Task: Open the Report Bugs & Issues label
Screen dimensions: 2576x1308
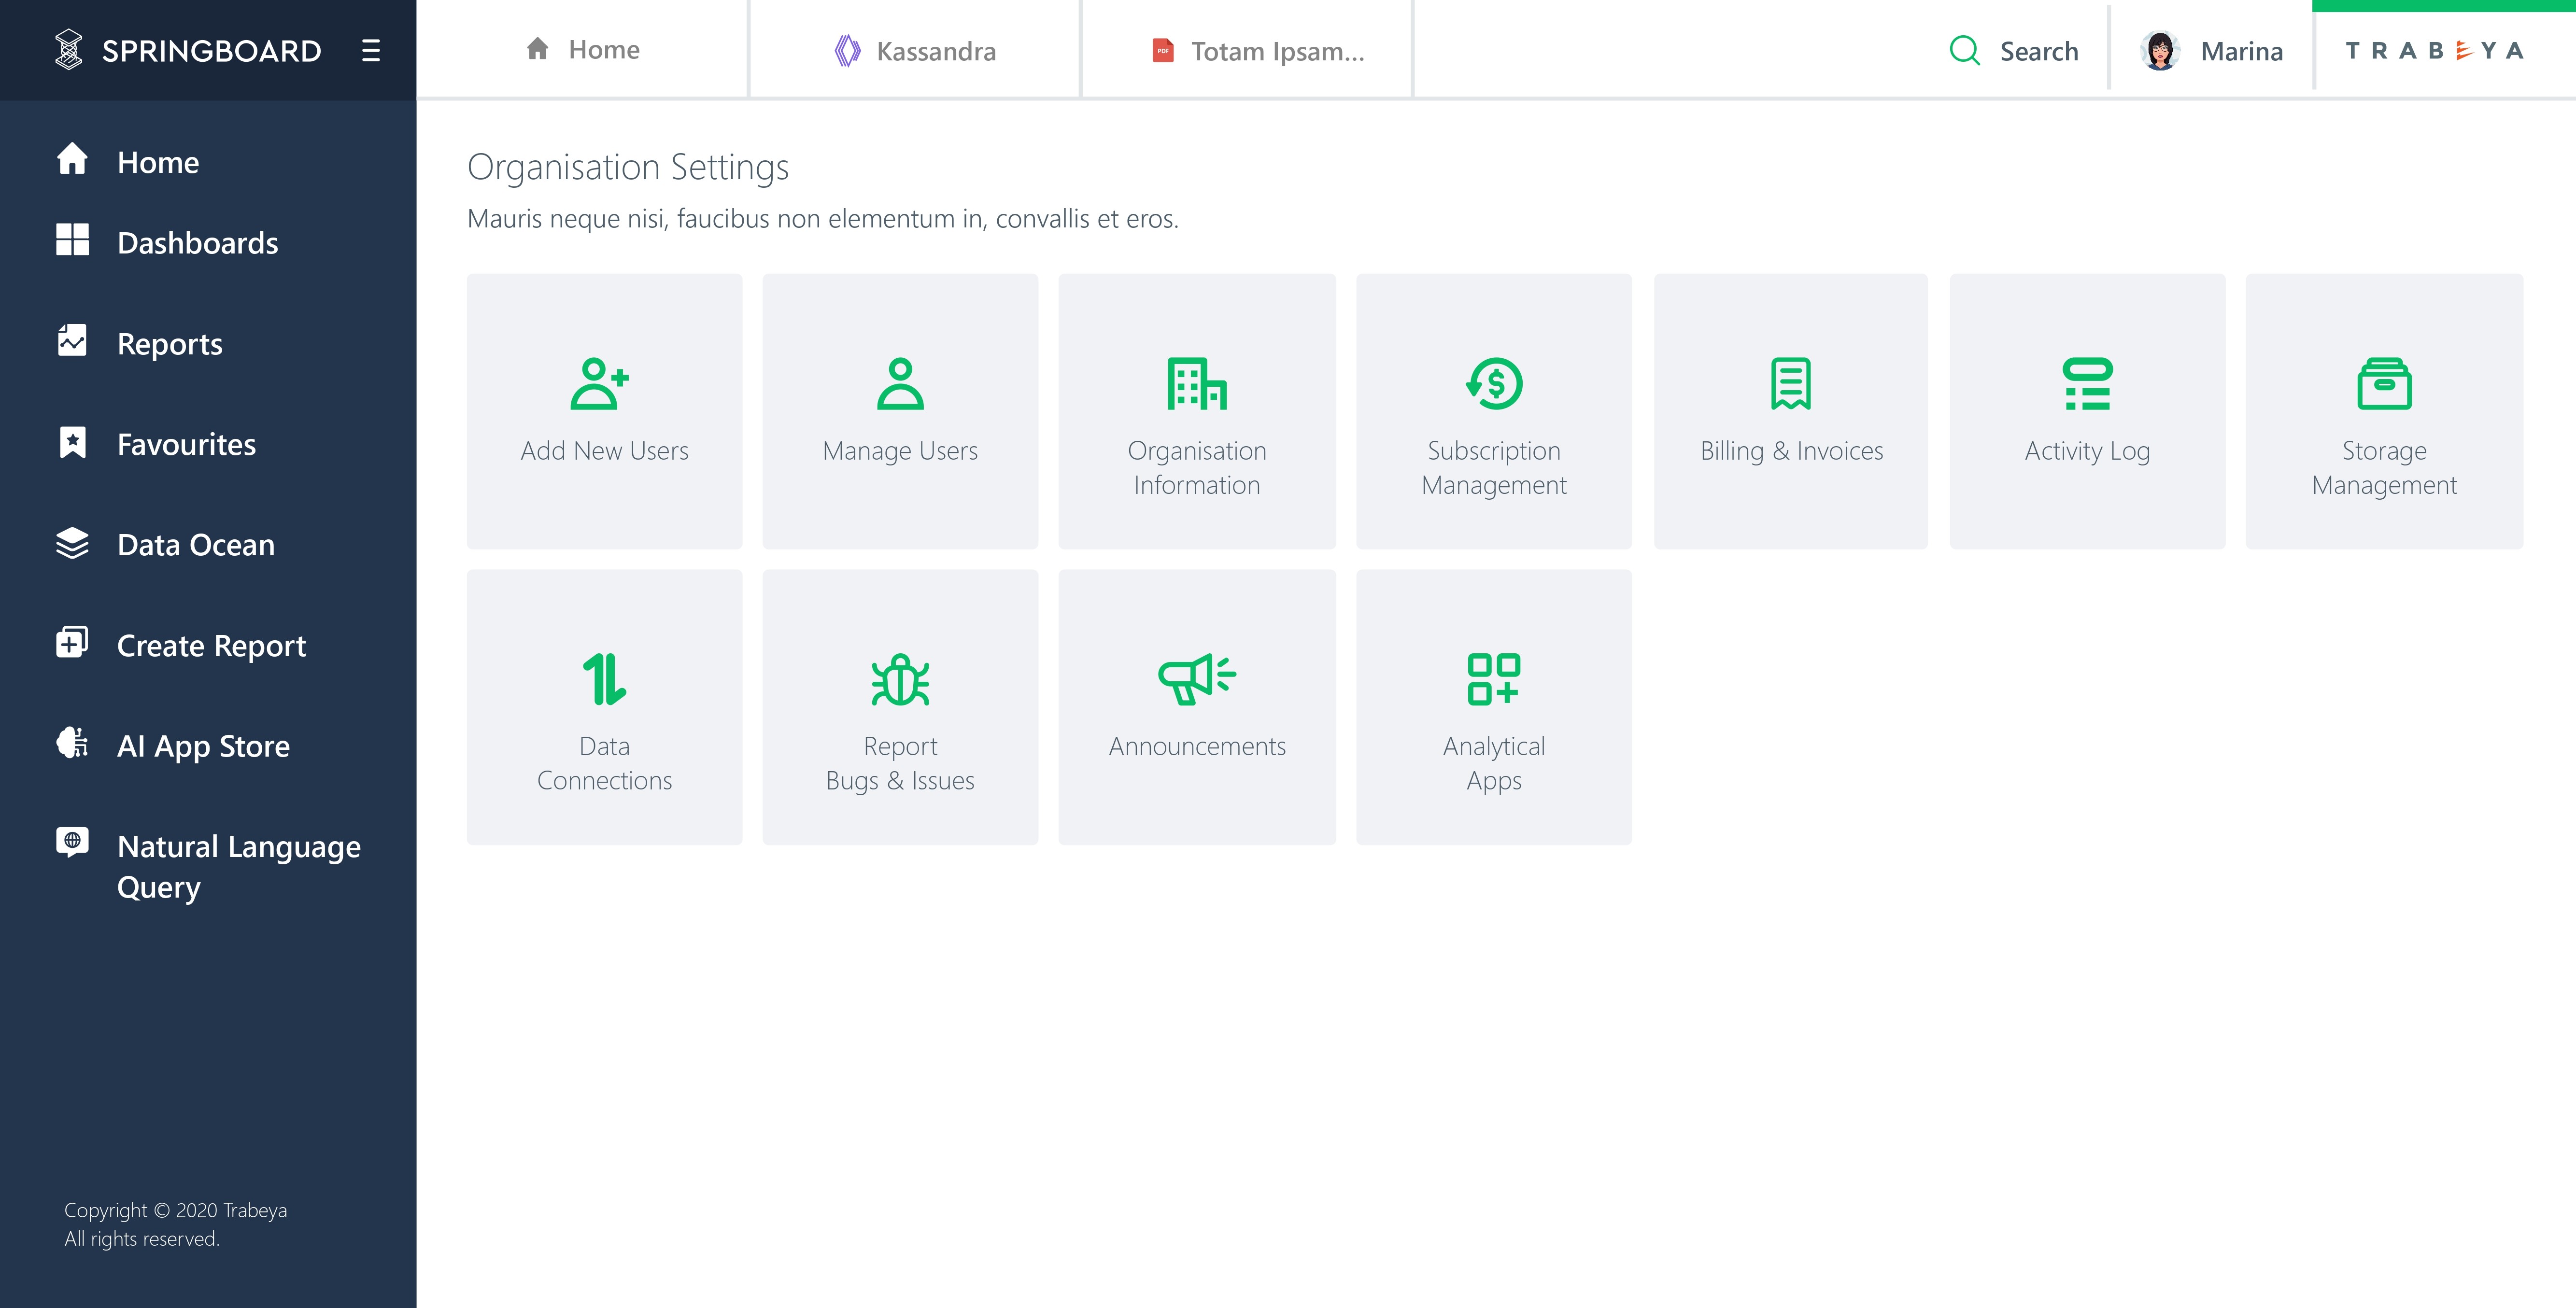Action: [x=900, y=763]
